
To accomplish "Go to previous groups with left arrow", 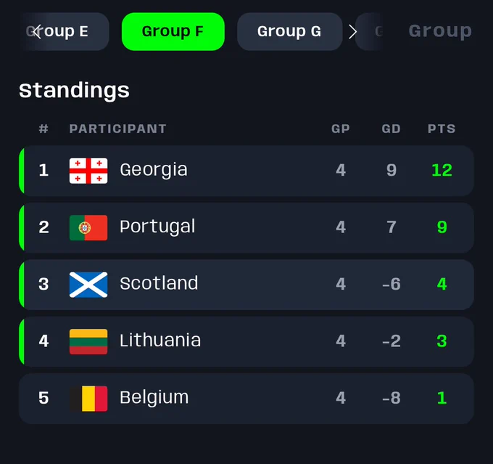I will pos(37,31).
